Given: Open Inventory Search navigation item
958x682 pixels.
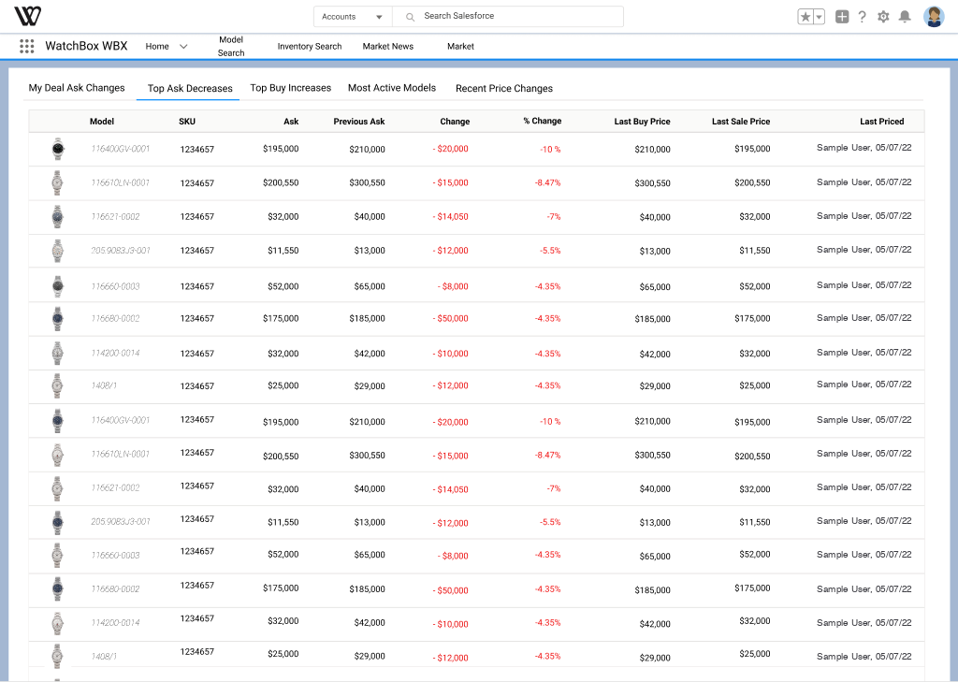Looking at the screenshot, I should point(309,47).
